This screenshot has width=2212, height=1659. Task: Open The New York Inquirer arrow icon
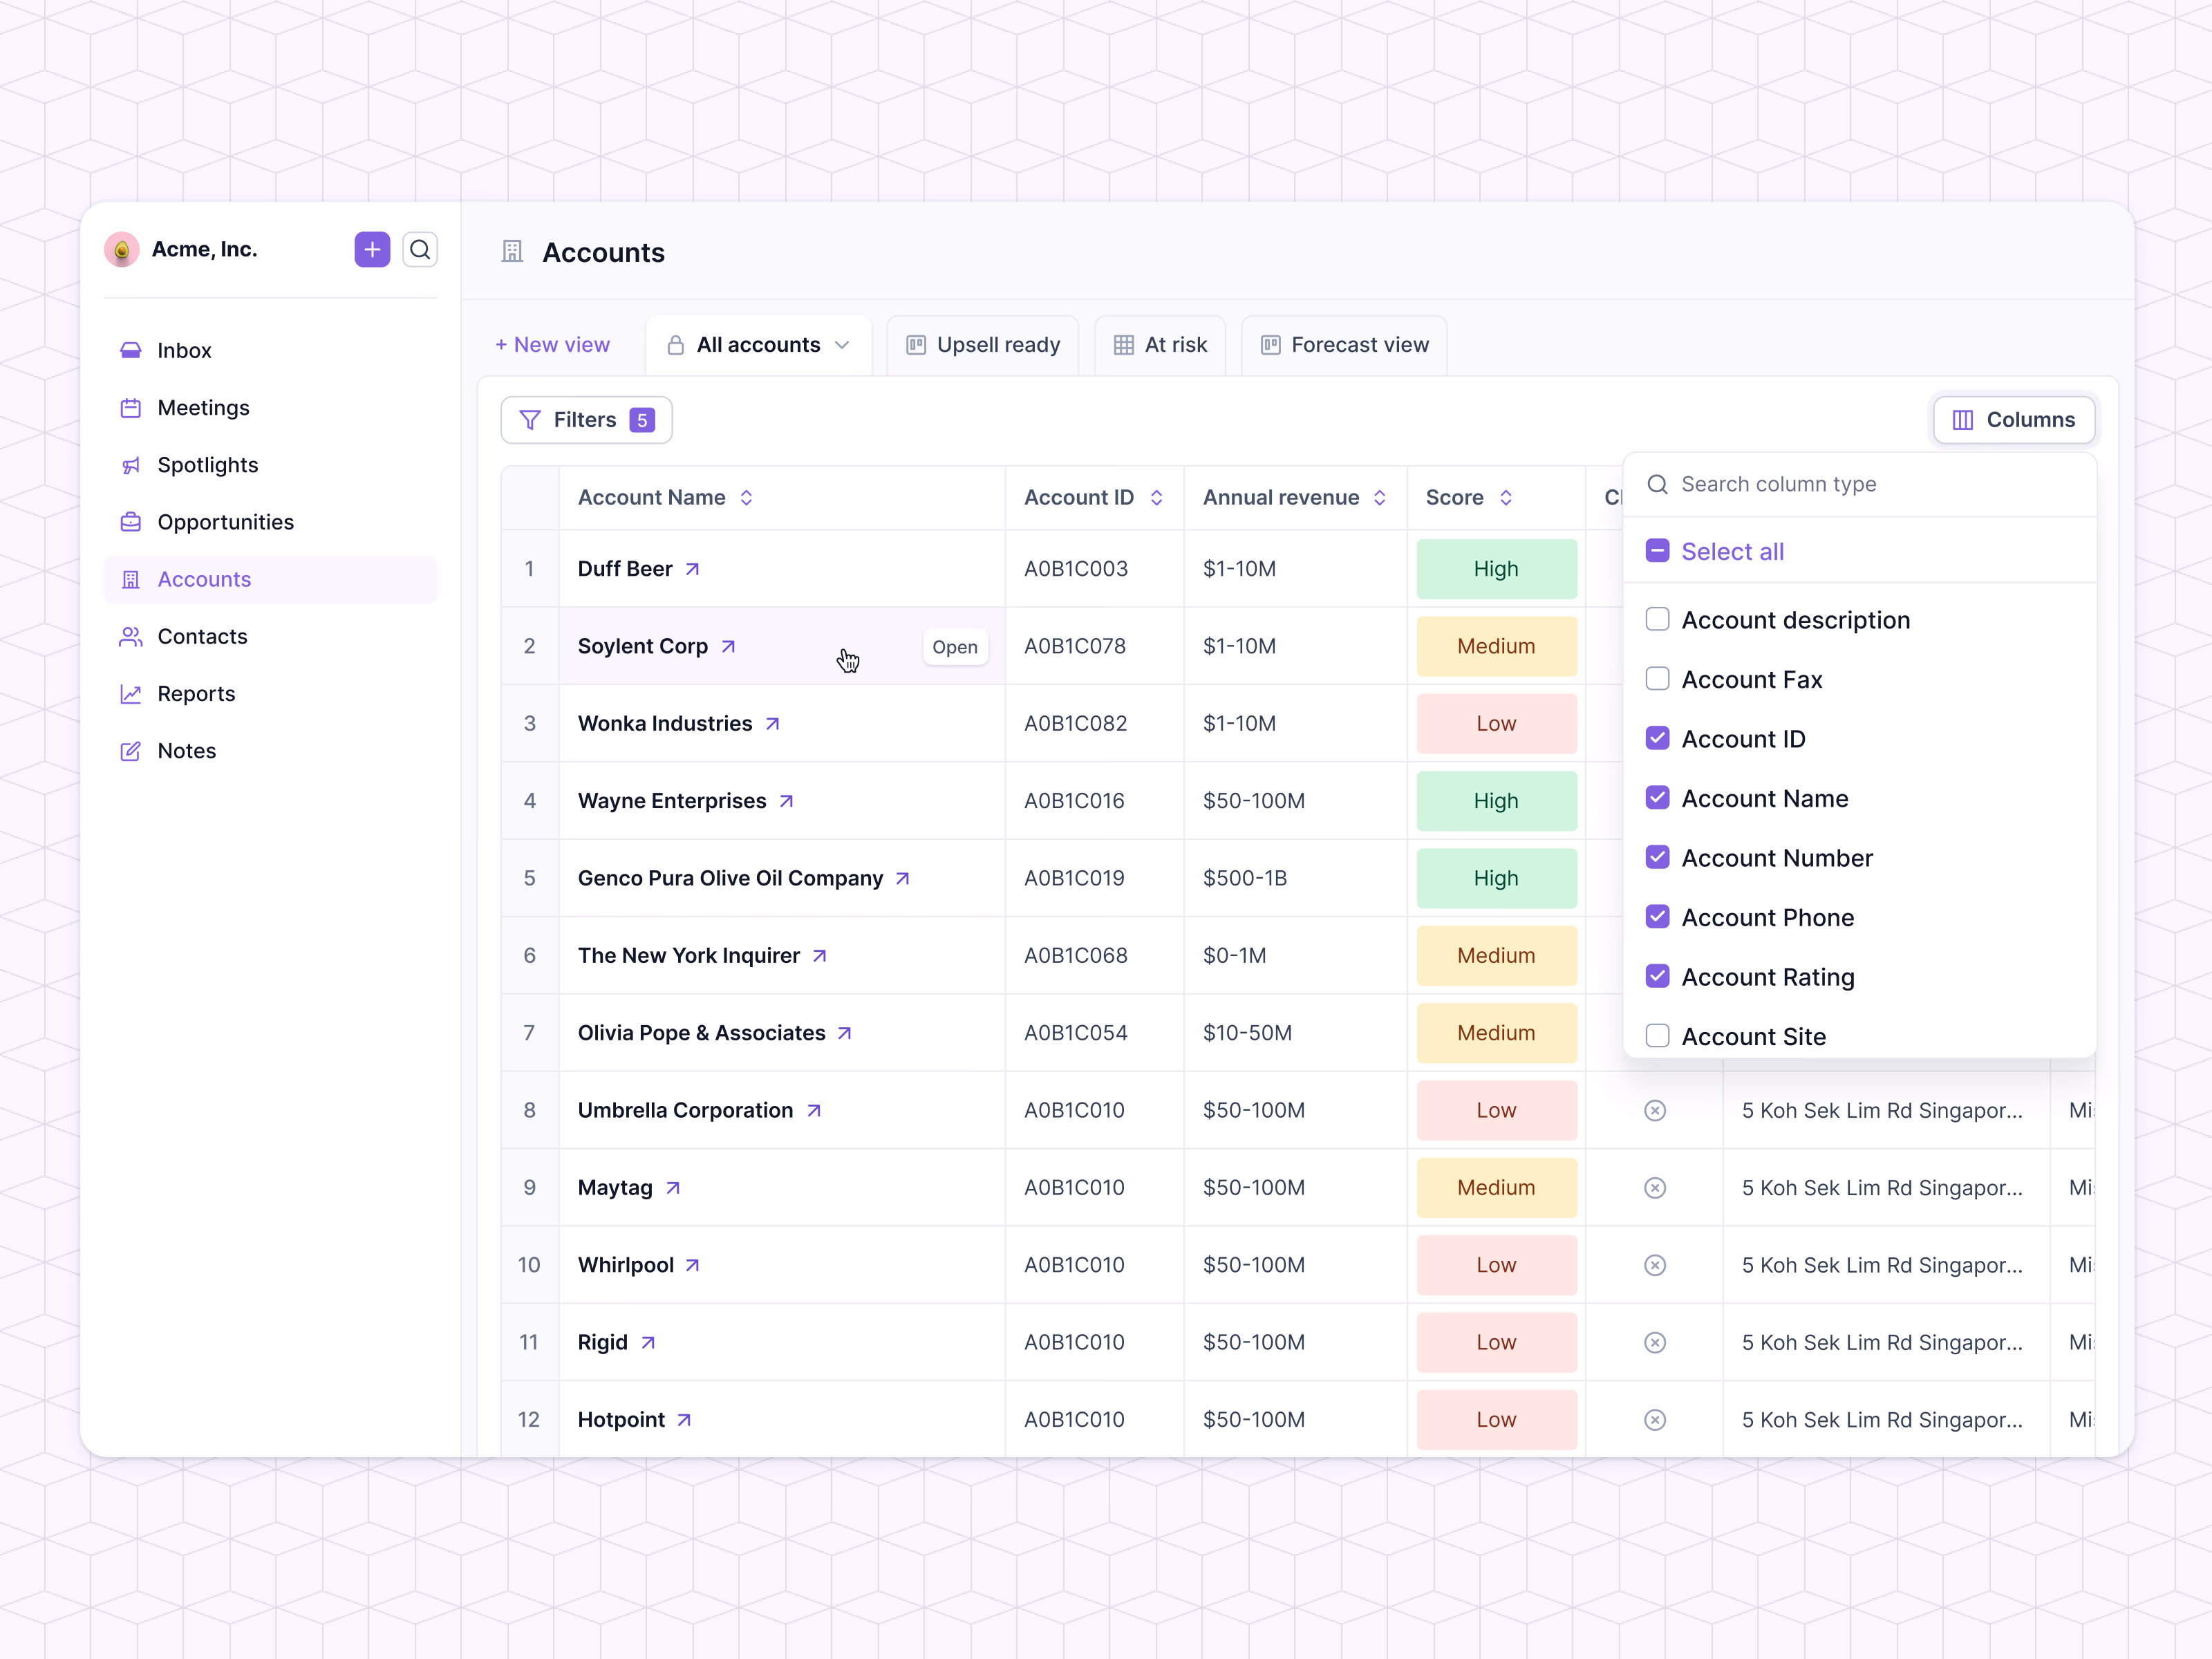[x=819, y=956]
